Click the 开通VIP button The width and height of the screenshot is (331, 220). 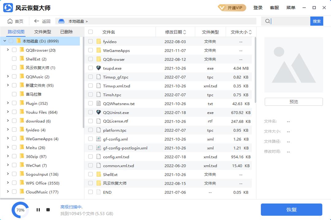232,8
